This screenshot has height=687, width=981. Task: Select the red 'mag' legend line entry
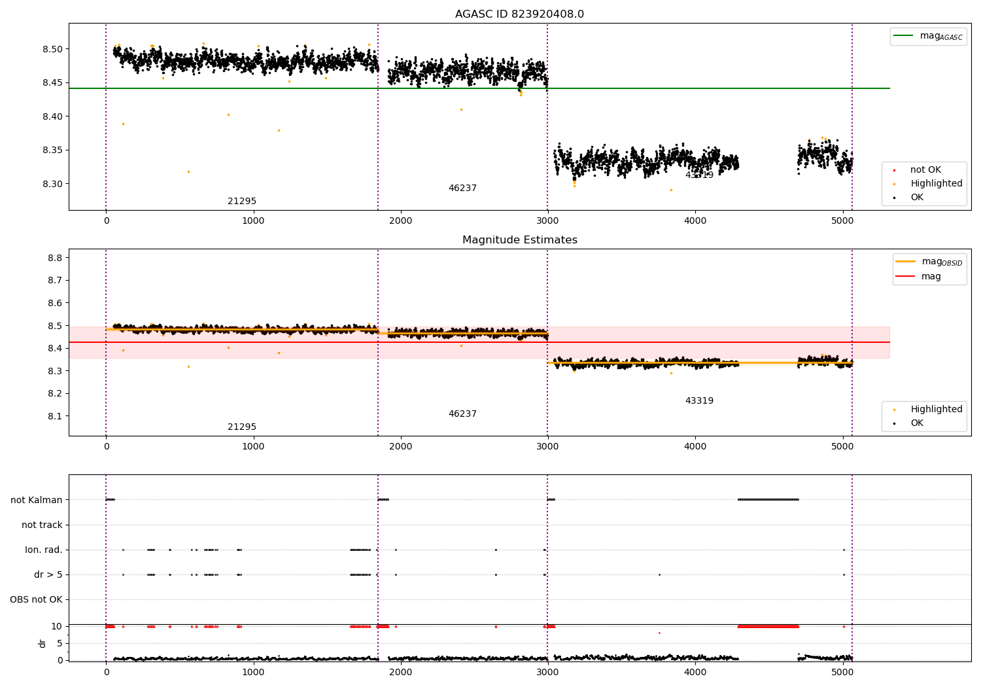(905, 277)
